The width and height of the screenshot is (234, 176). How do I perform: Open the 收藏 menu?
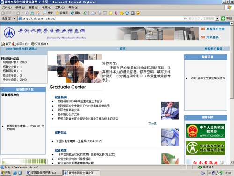click(x=46, y=8)
